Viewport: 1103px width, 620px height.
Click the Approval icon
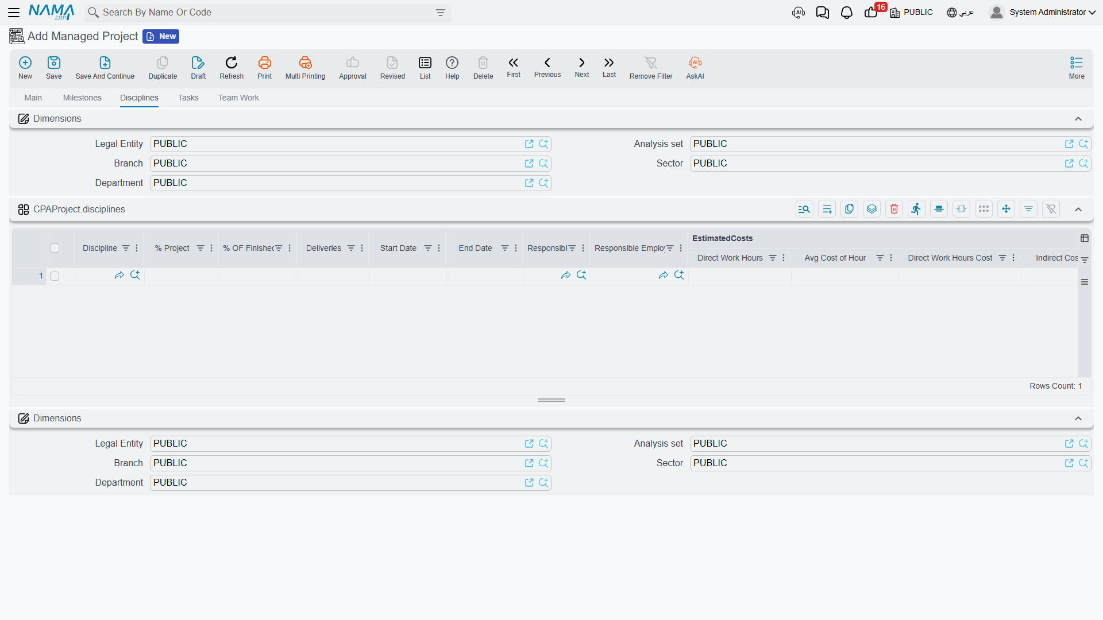(x=353, y=68)
